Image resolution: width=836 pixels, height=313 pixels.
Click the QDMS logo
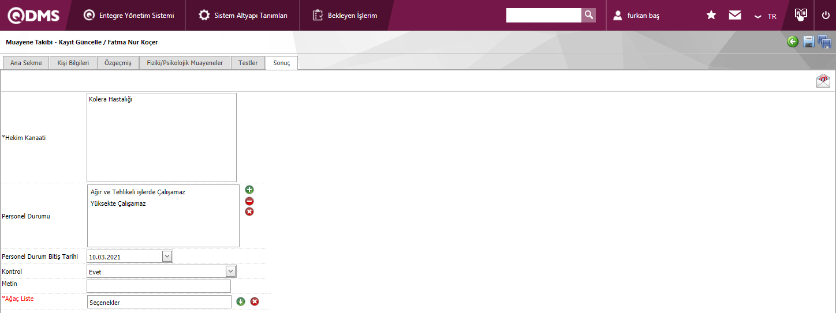(33, 16)
